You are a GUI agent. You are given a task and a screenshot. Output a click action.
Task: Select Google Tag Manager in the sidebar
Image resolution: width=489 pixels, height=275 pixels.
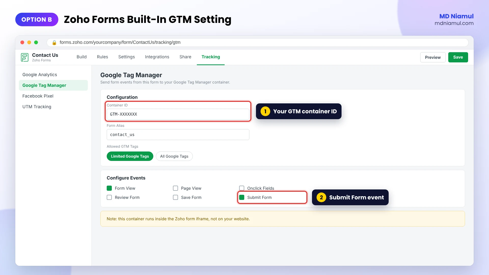tap(53, 85)
